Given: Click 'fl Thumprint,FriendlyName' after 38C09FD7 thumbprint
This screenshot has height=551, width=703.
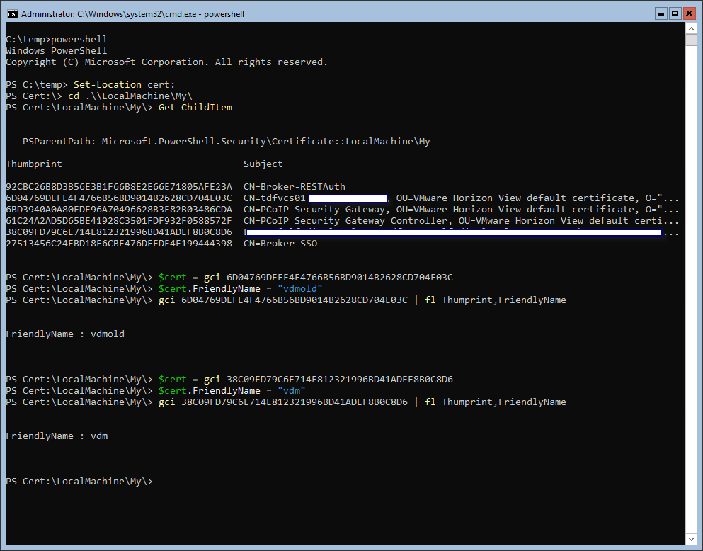Looking at the screenshot, I should pyautogui.click(x=496, y=402).
